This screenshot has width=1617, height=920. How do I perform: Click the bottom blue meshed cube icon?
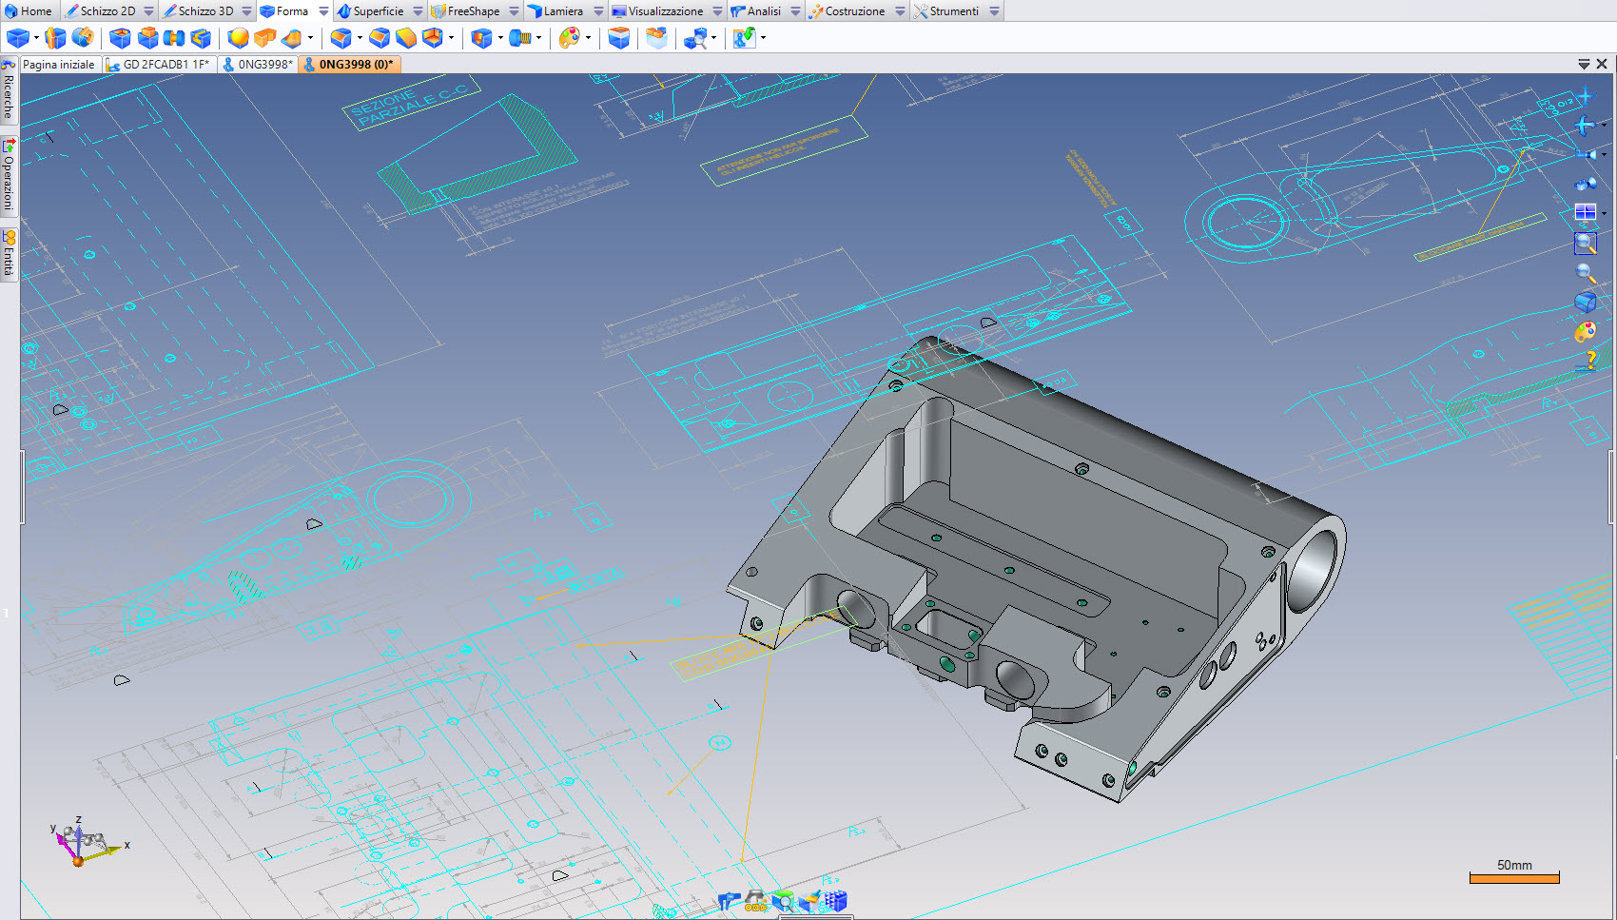pyautogui.click(x=835, y=901)
